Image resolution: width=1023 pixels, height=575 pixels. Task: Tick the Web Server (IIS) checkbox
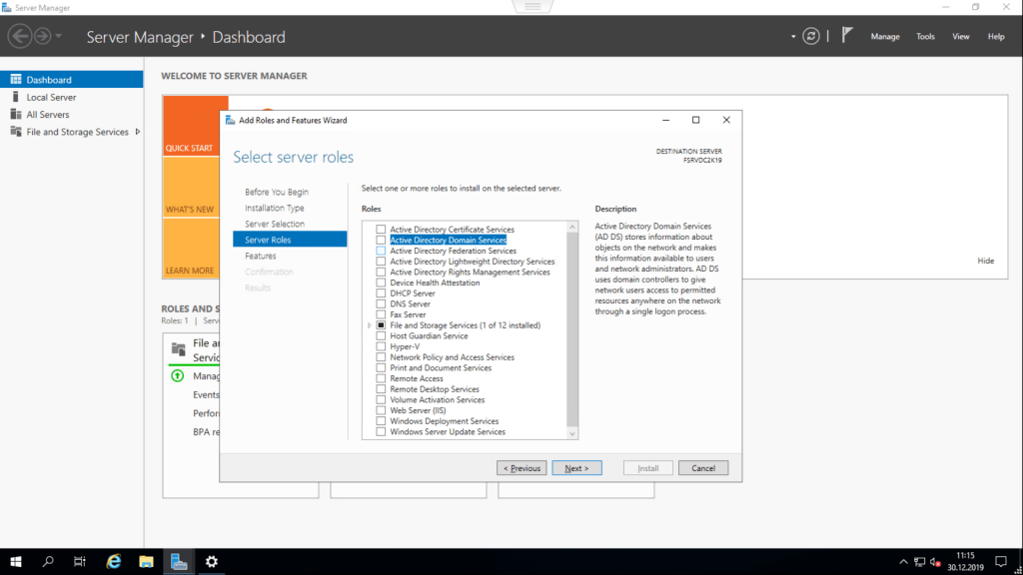click(x=381, y=410)
